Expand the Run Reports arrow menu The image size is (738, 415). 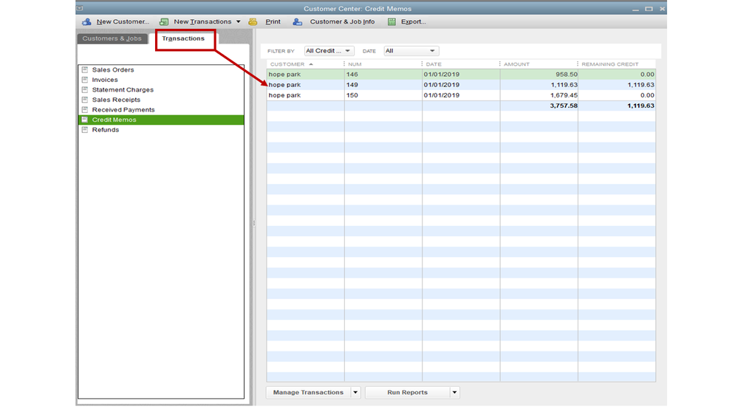(x=454, y=392)
